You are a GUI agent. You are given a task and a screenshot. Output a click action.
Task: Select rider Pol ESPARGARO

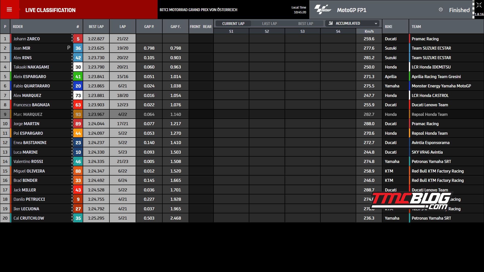(x=28, y=133)
